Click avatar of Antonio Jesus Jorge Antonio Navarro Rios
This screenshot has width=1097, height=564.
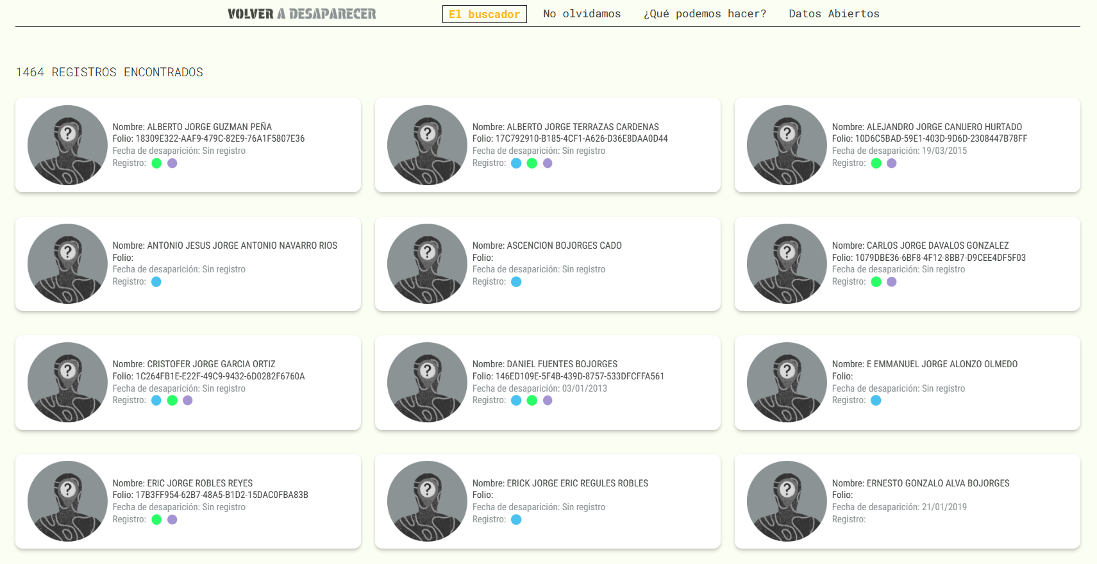point(67,264)
